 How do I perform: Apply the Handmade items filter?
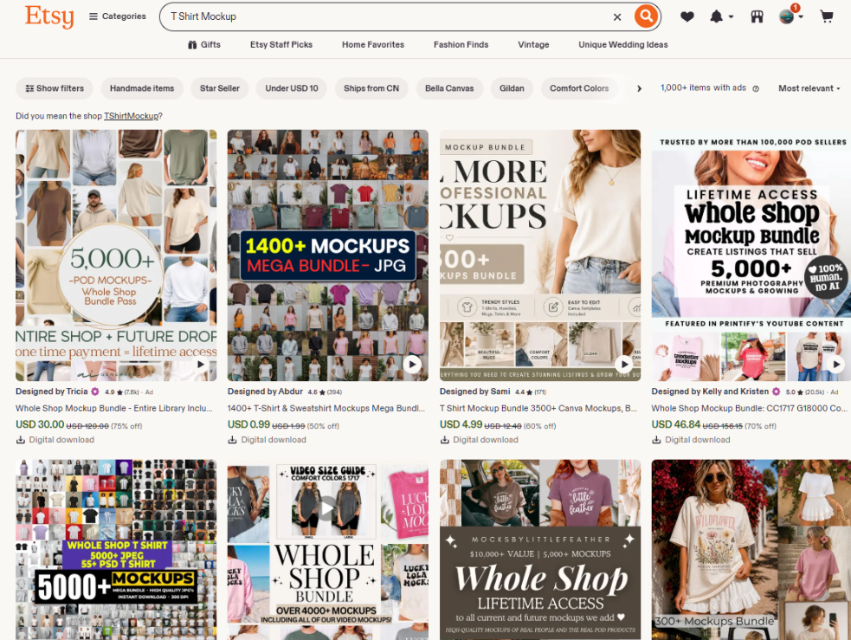tap(142, 88)
